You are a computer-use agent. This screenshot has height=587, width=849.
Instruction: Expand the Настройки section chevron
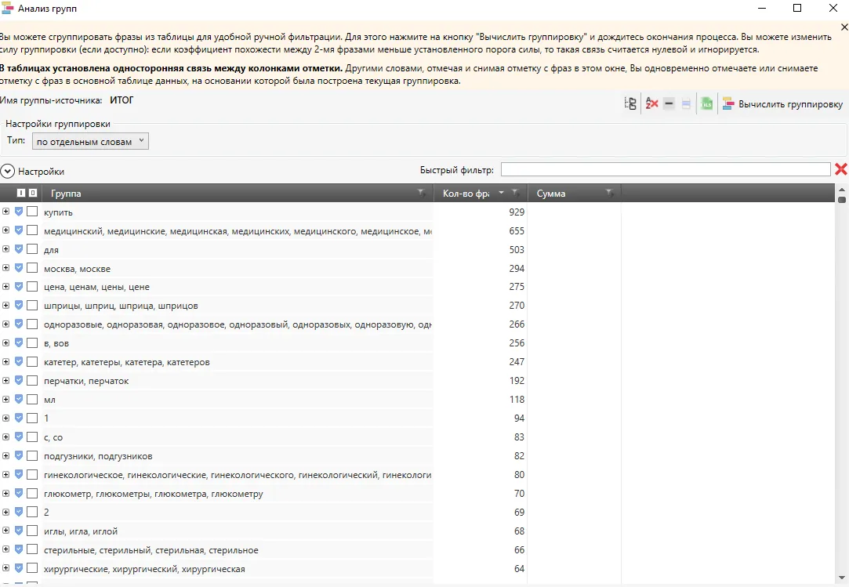[8, 171]
